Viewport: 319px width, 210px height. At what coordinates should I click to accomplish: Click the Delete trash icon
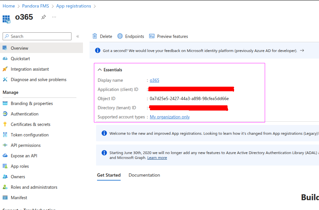pos(95,36)
